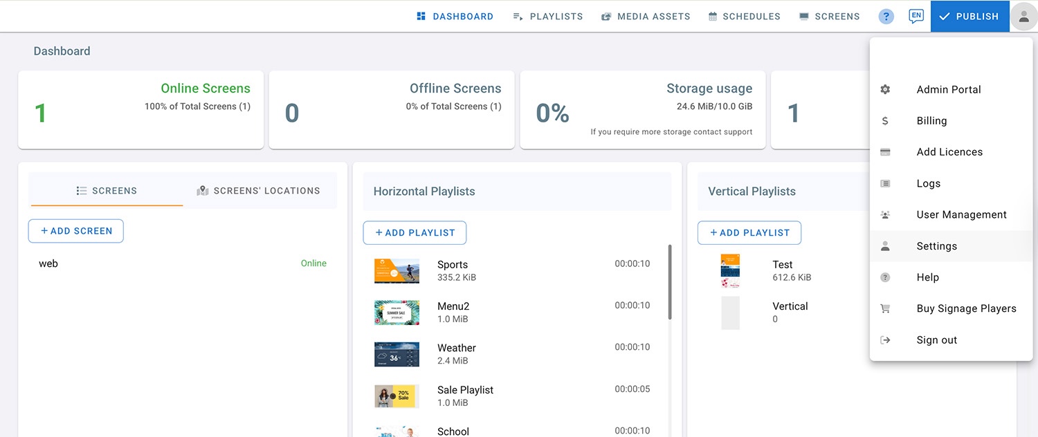Open Settings from the user menu
This screenshot has width=1038, height=437.
[936, 246]
